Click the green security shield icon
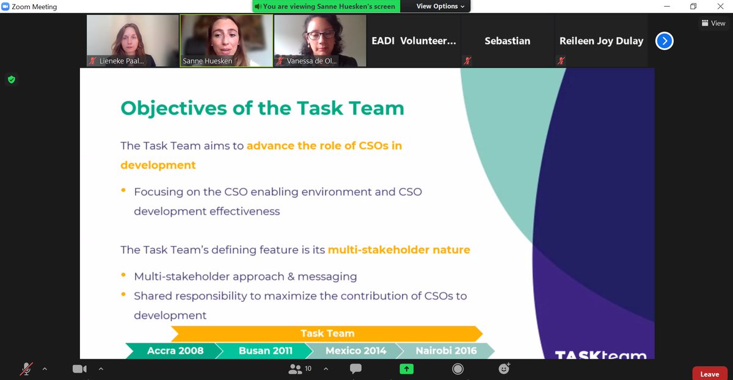The height and width of the screenshot is (380, 733). (11, 79)
